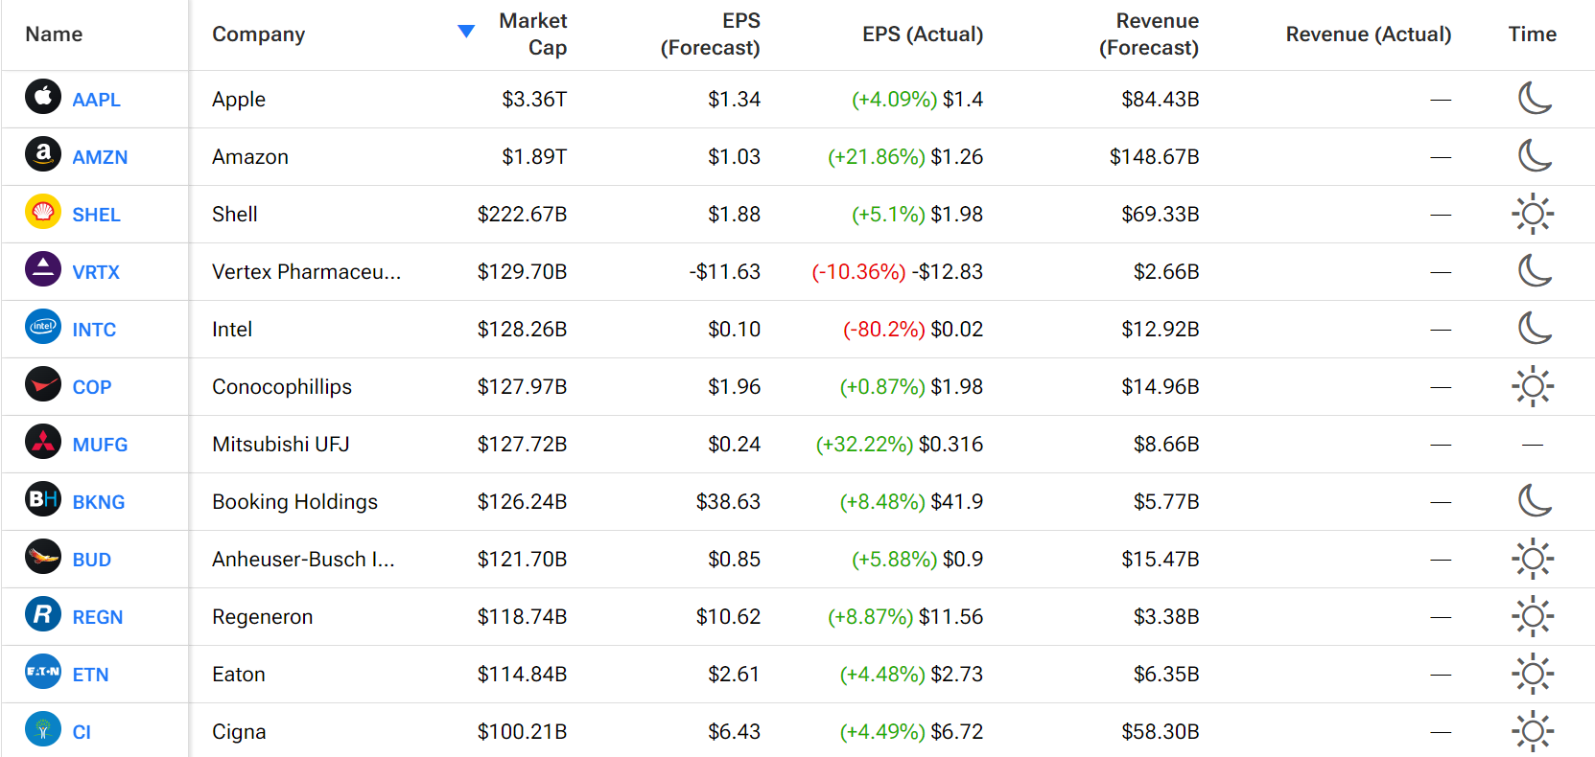Select the company name Vertex Pharmaceu...
1595x757 pixels.
[306, 272]
